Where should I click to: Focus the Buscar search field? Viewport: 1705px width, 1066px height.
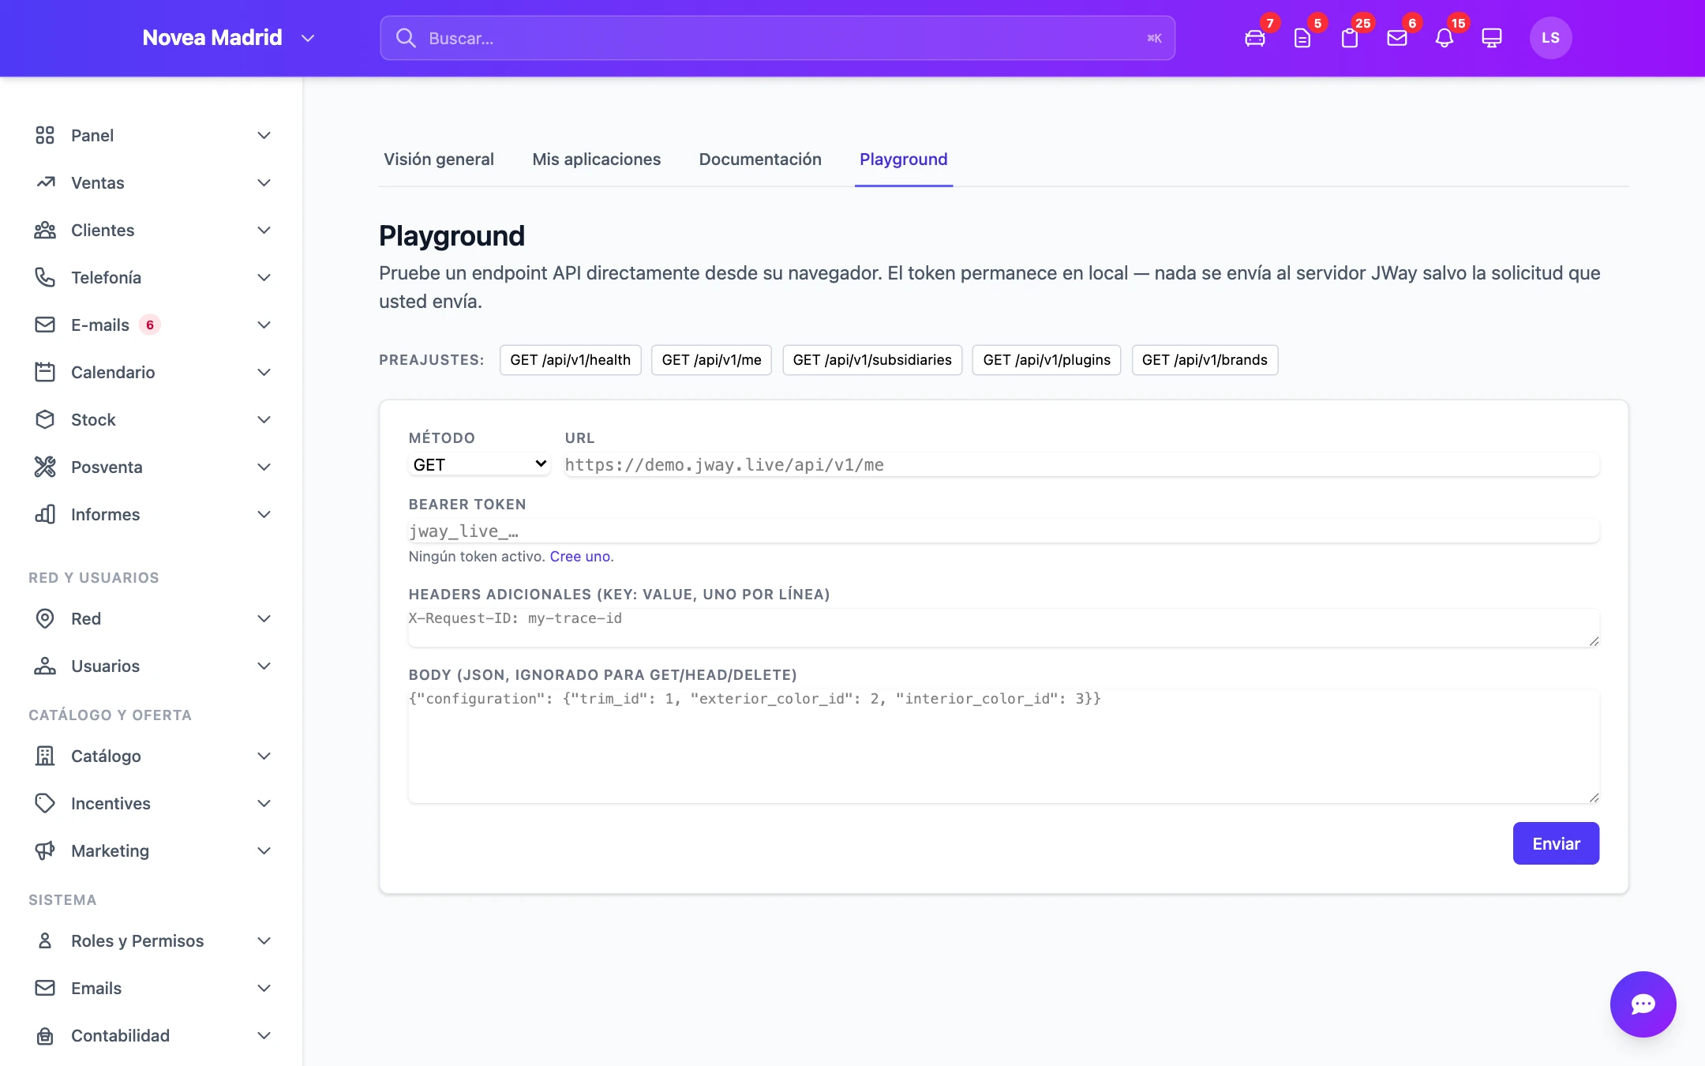point(778,38)
